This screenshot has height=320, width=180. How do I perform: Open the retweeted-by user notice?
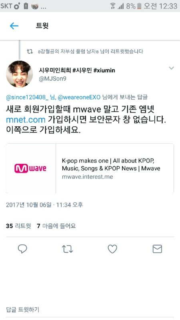coord(91,52)
